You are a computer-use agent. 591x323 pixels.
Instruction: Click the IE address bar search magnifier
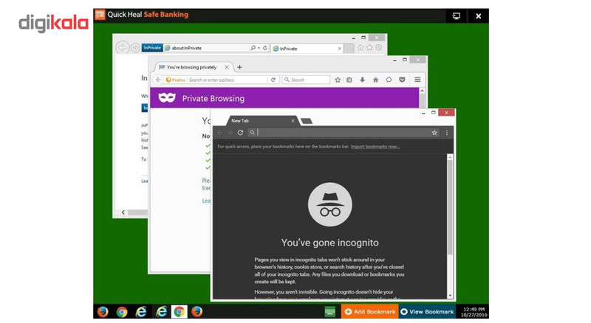[253, 48]
